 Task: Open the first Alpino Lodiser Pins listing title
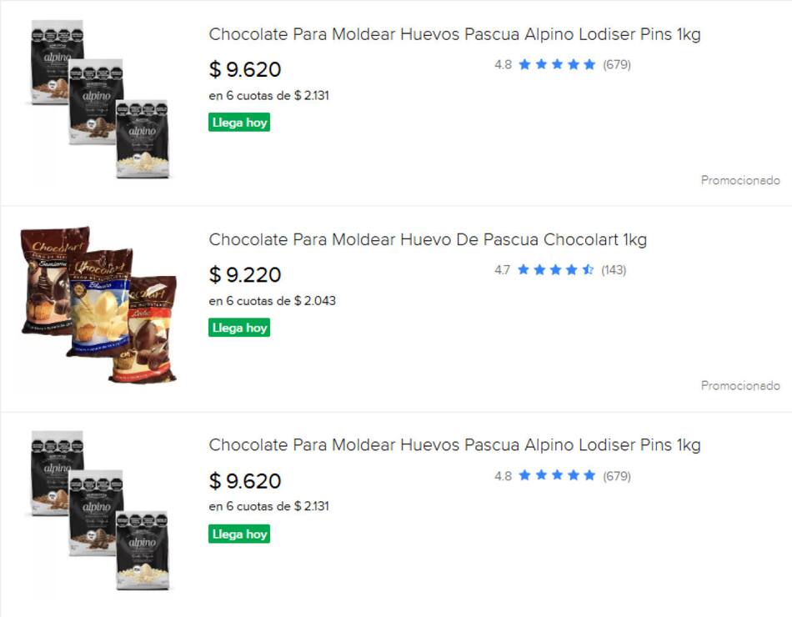[x=454, y=35]
